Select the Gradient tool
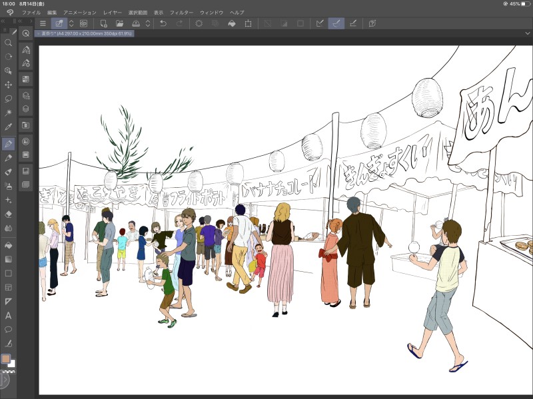 coord(9,258)
